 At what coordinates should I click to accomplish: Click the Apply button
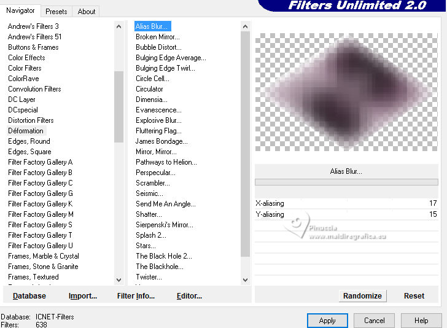click(x=327, y=321)
